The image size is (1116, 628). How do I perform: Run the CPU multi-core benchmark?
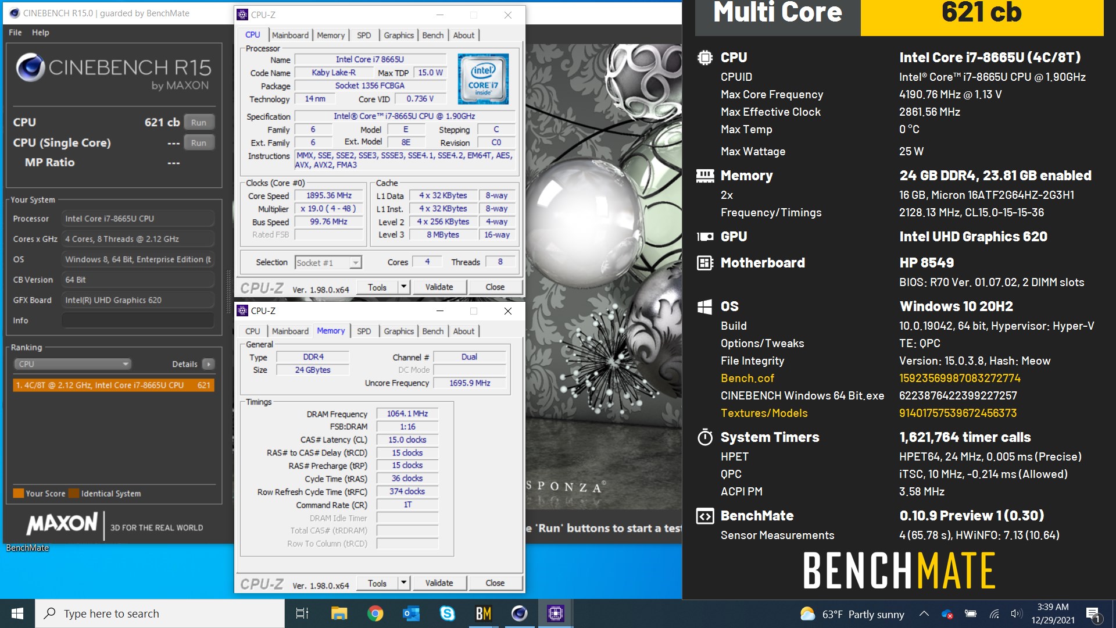199,123
